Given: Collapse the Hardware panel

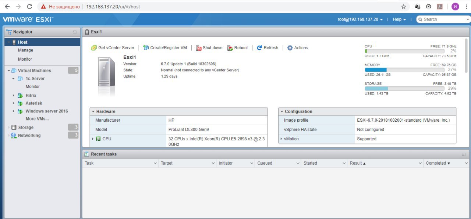Looking at the screenshot, I should (x=93, y=112).
